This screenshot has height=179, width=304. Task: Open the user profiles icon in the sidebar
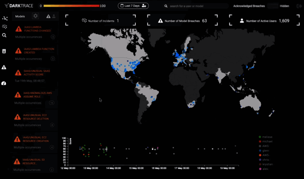coord(4,51)
